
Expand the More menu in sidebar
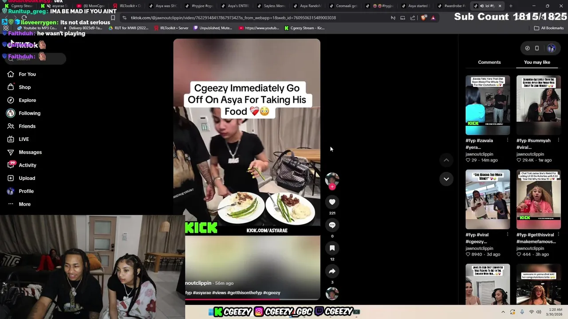(19, 204)
